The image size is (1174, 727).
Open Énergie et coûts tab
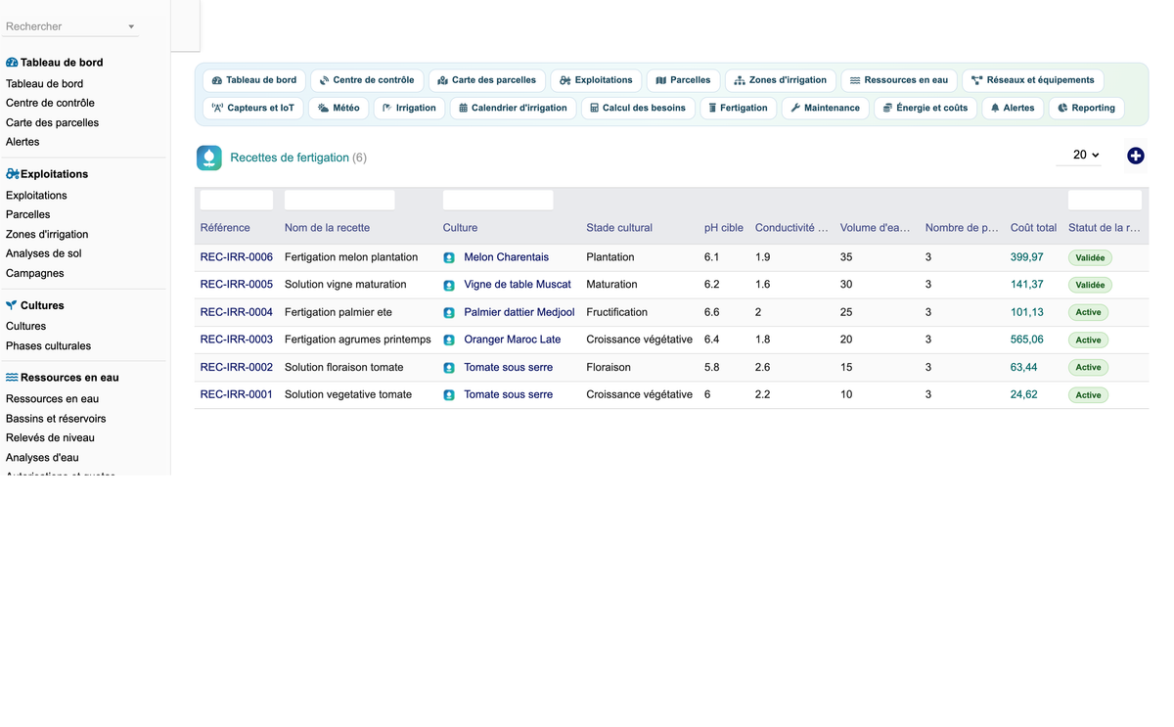pyautogui.click(x=926, y=108)
